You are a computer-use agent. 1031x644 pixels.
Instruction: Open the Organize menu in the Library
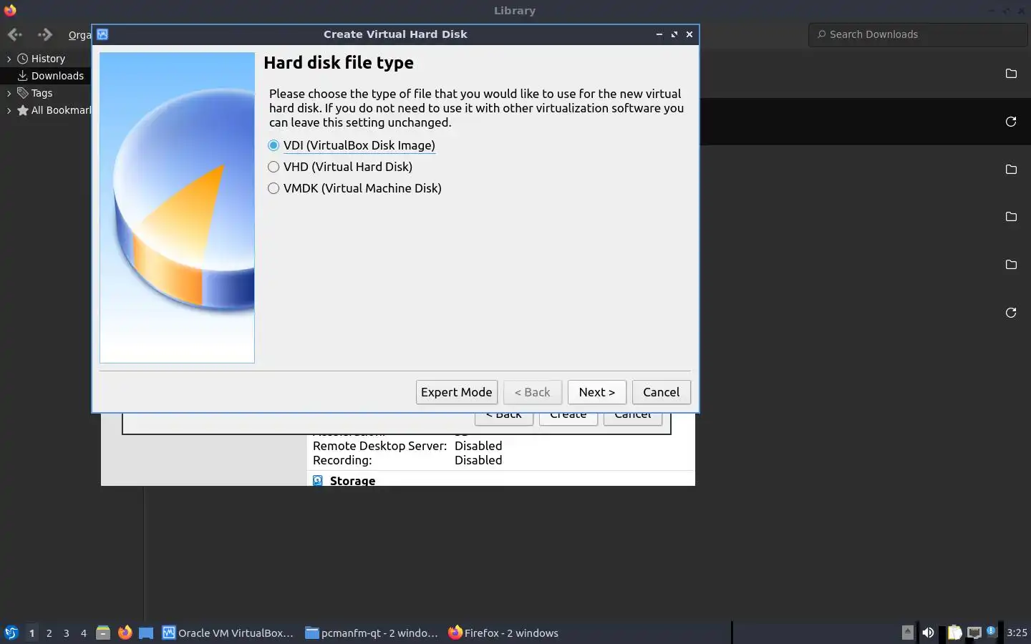[79, 34]
